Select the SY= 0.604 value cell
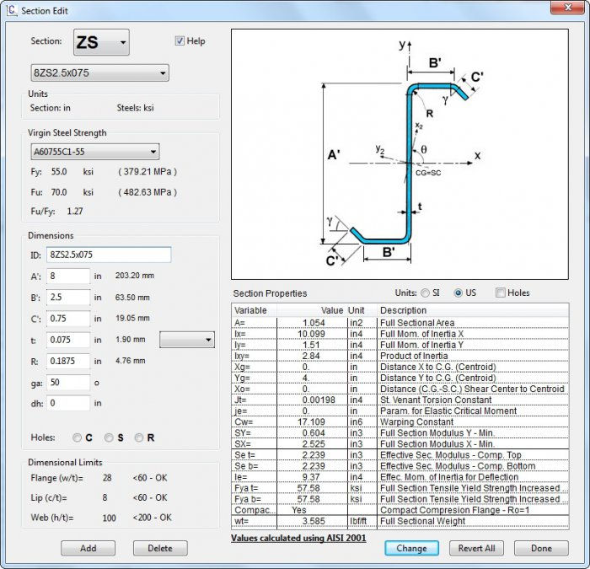 312,433
